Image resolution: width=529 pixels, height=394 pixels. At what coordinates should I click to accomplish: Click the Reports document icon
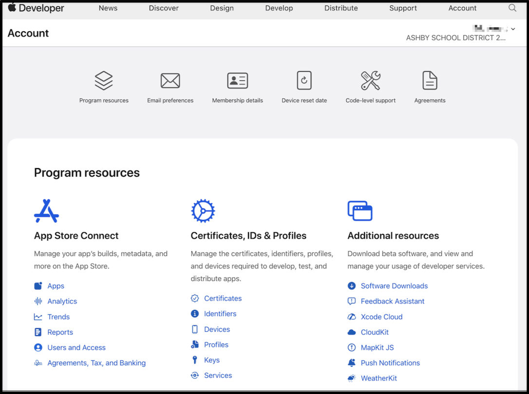tap(38, 332)
